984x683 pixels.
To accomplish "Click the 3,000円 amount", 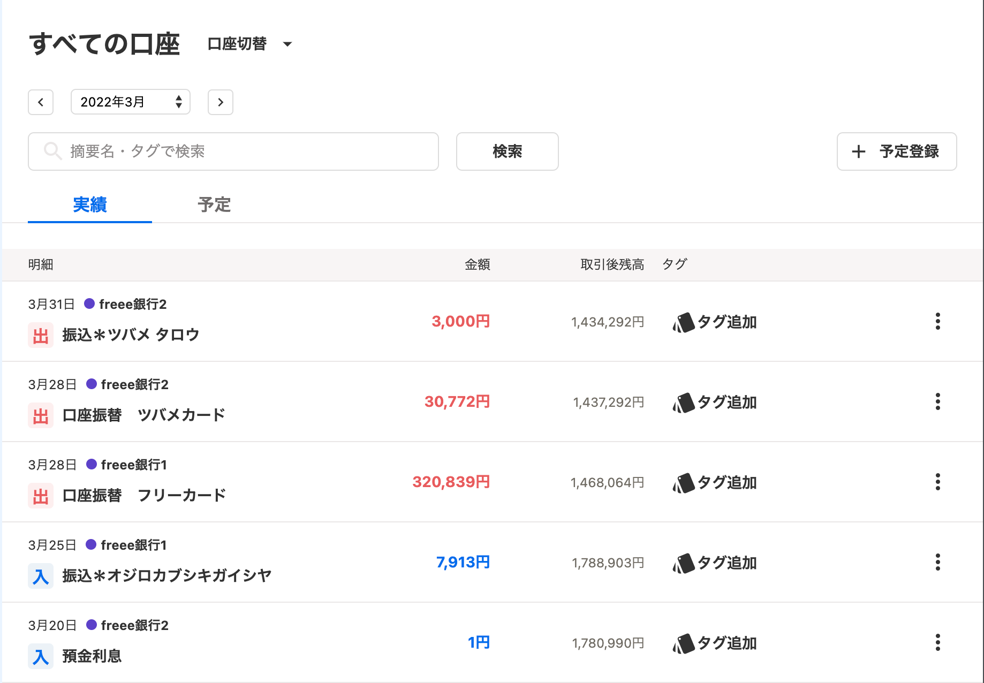I will coord(461,321).
